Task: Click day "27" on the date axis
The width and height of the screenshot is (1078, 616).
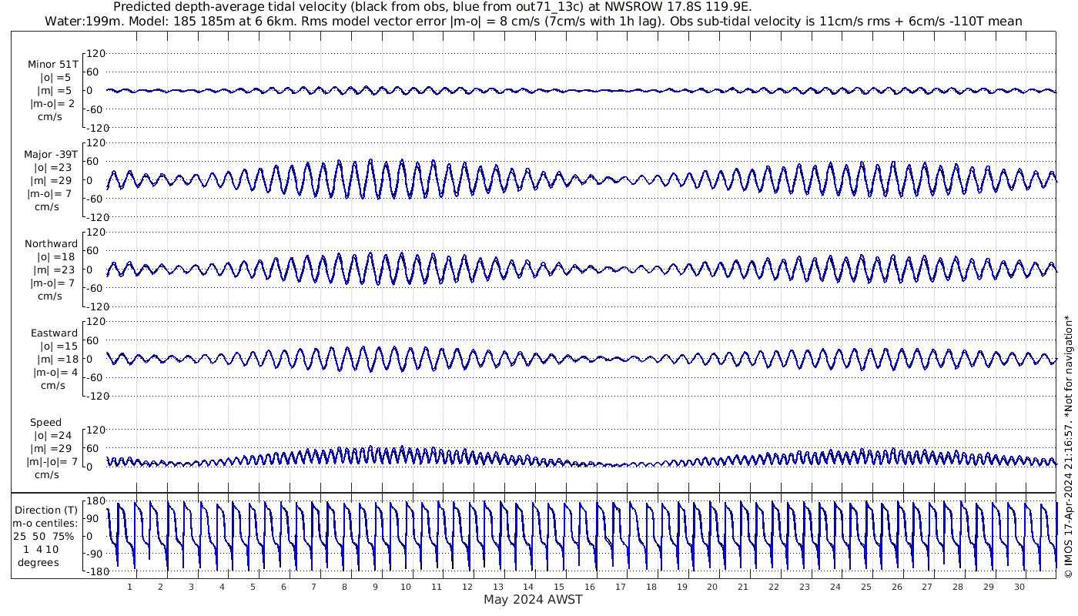Action: 927,587
